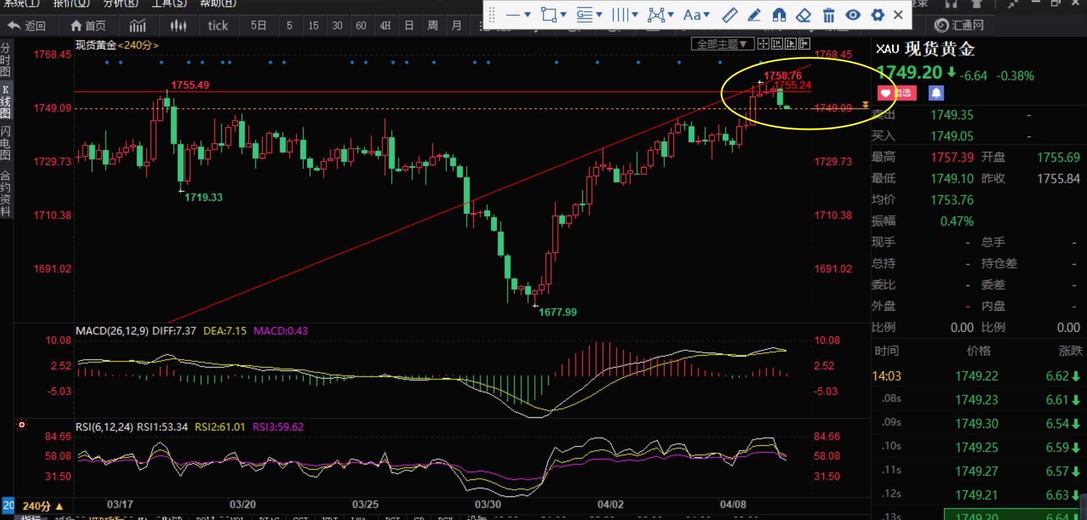Select the 15-minute timeframe
The width and height of the screenshot is (1087, 520).
pyautogui.click(x=313, y=26)
